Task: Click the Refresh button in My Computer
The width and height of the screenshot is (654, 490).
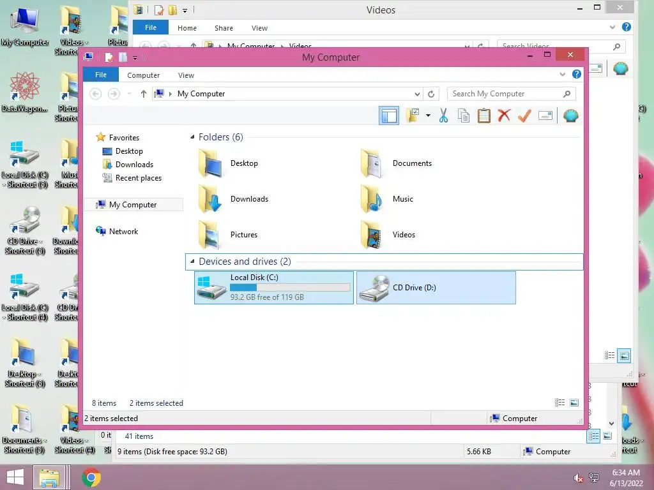Action: (x=431, y=94)
